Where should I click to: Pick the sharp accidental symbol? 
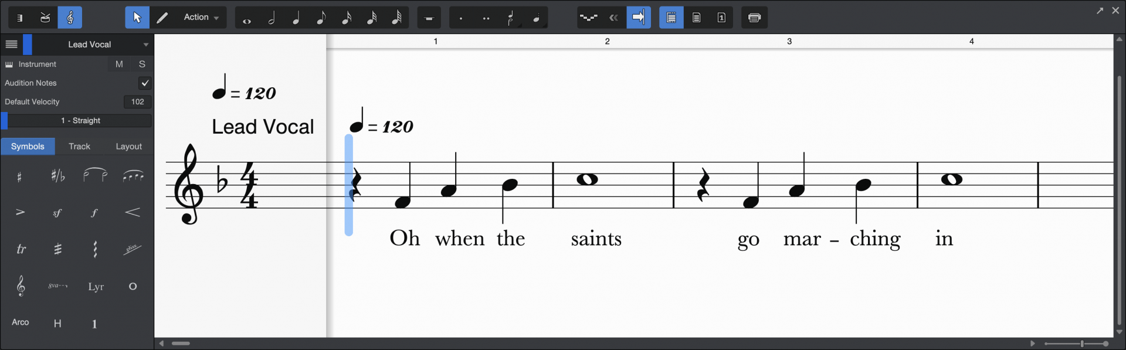click(x=19, y=176)
